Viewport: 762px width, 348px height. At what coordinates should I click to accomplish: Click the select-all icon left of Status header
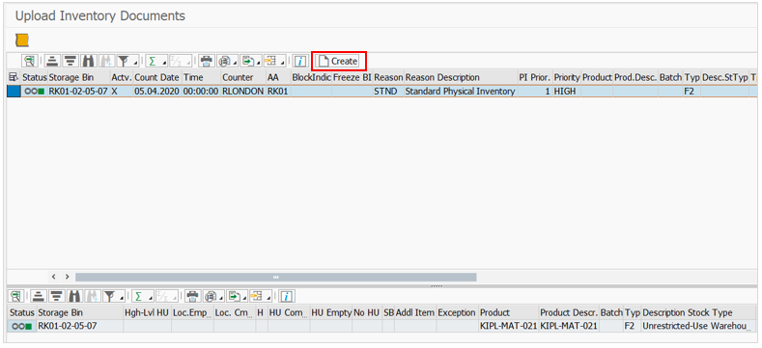point(13,77)
